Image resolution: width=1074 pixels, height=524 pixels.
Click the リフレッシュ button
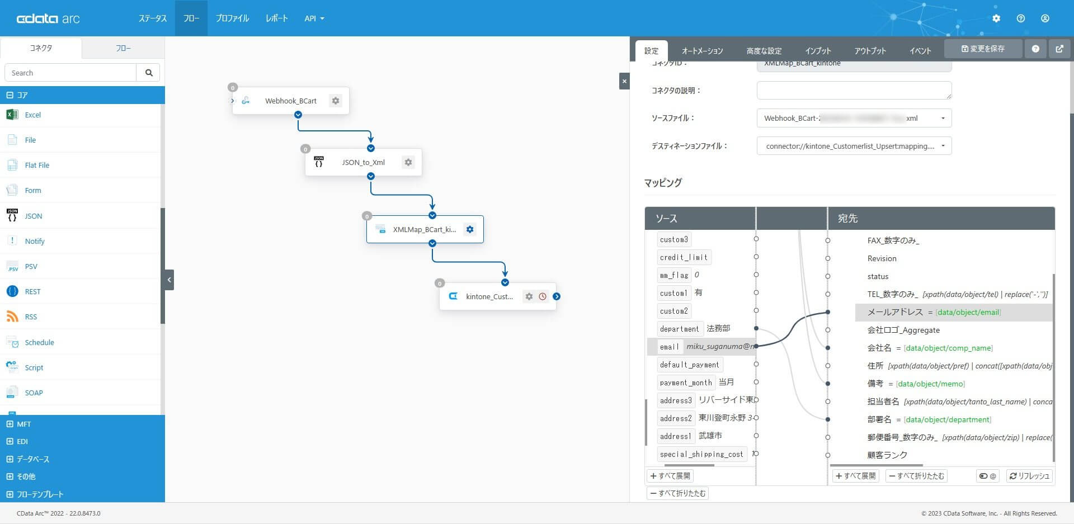click(1029, 476)
